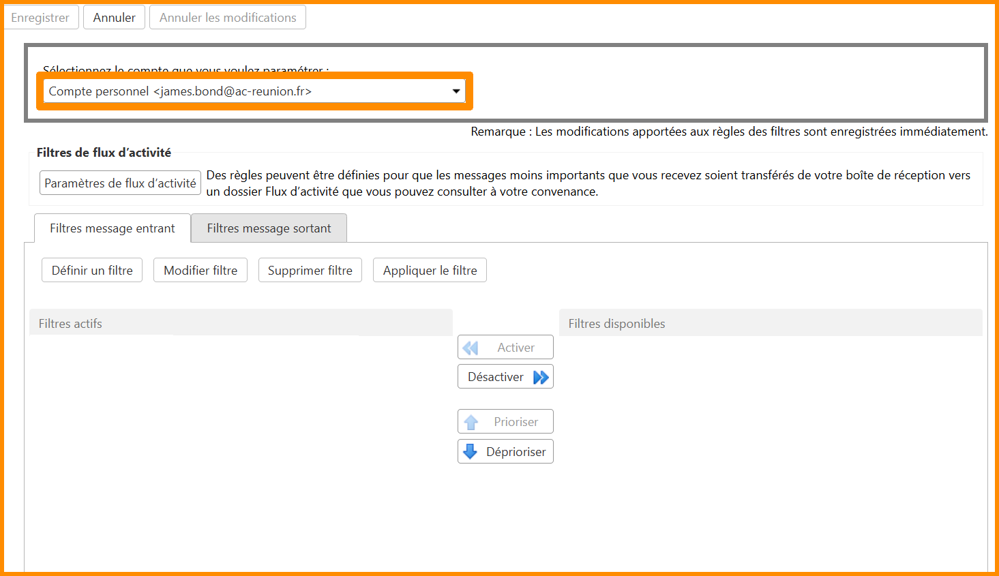Open Paramètres de flux d'activité
The width and height of the screenshot is (999, 576).
120,183
